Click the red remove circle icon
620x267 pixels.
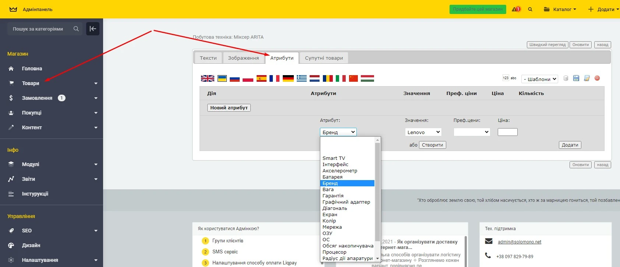point(597,78)
